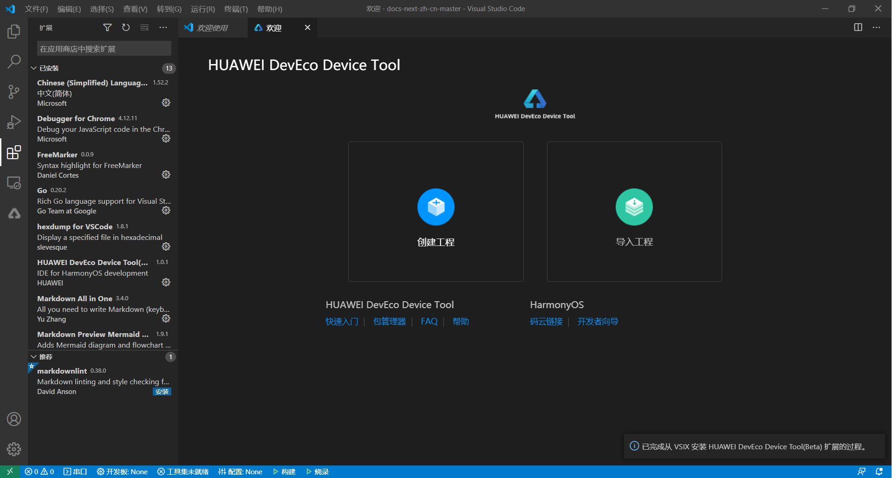Manage the HUAWEI DevEco Device Tool gear
Screen dimensions: 892x478
[x=166, y=282]
